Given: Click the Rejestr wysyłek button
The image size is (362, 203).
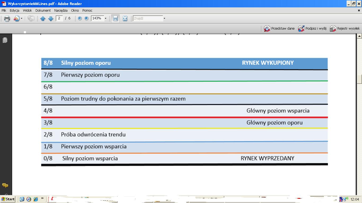Looking at the screenshot, I should tap(345, 29).
